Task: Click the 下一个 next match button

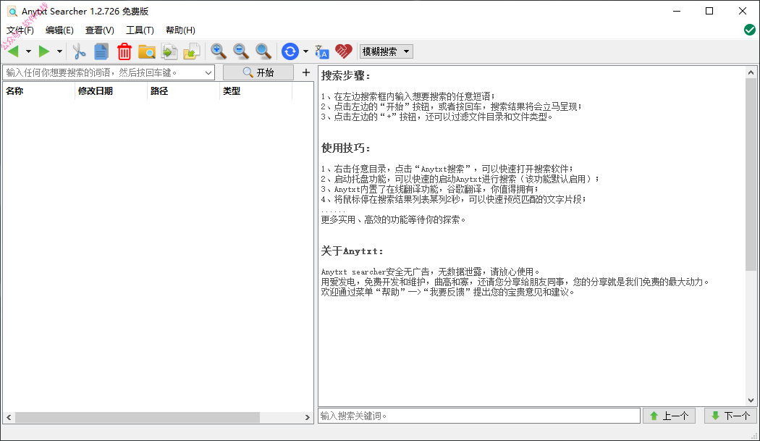Action: (731, 416)
